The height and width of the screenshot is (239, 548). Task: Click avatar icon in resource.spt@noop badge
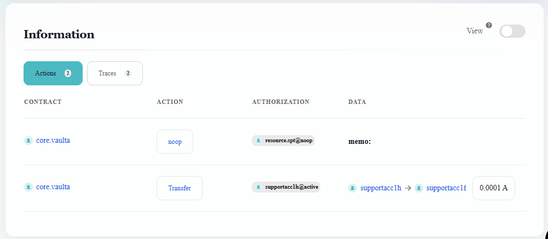pos(258,141)
